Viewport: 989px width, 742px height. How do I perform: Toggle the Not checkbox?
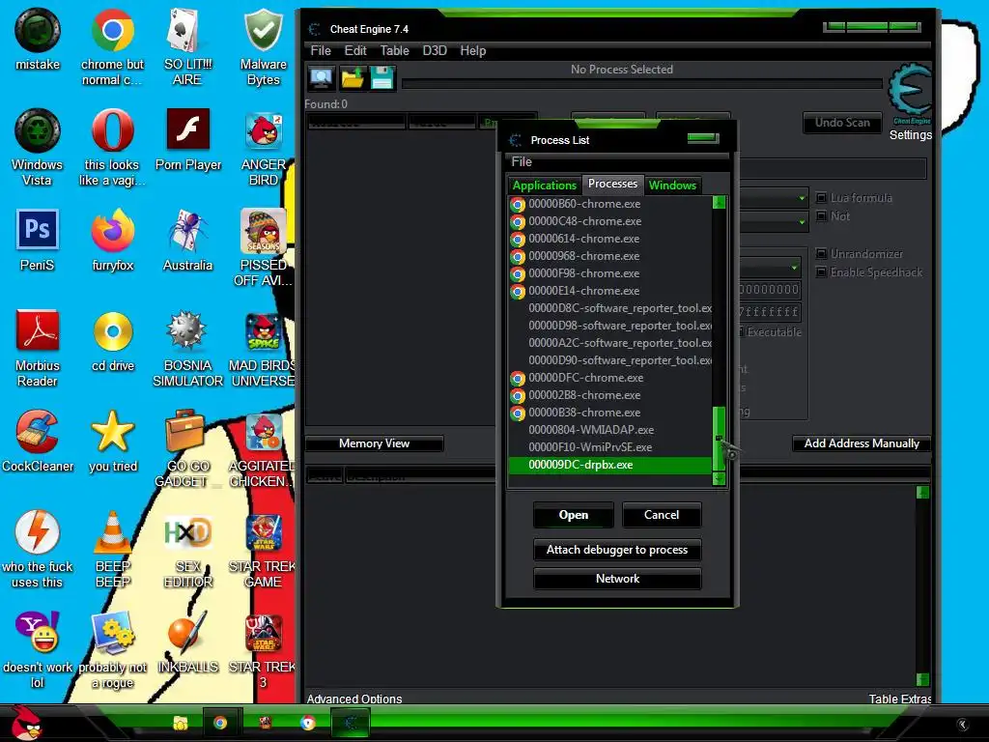pos(821,215)
